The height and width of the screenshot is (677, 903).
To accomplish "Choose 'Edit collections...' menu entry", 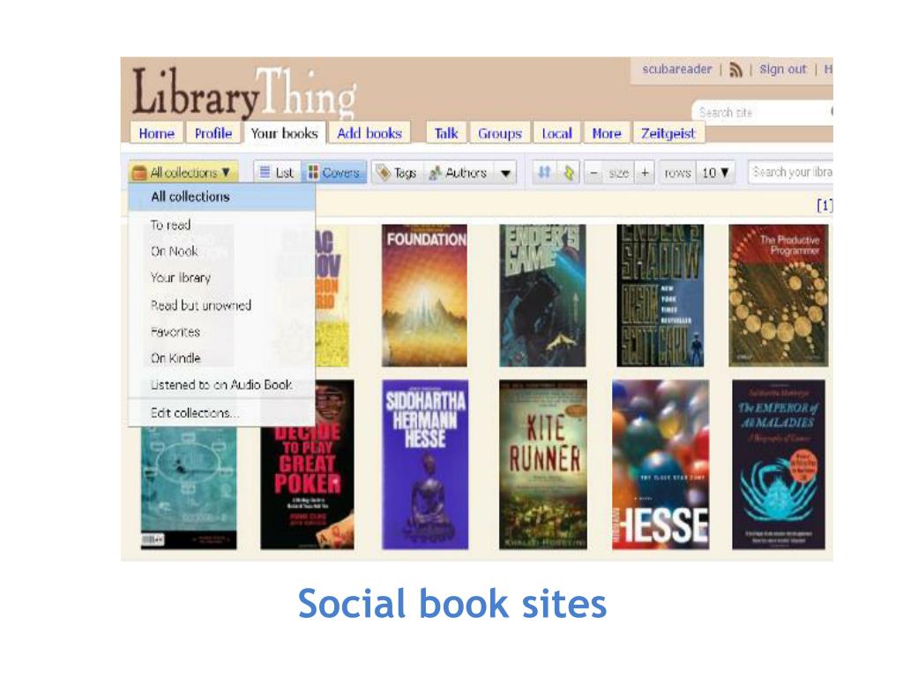I will pos(194,413).
